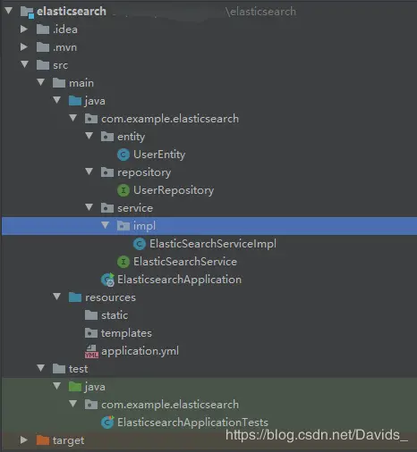Image resolution: width=417 pixels, height=452 pixels.
Task: Click the main folder icon
Action: coord(59,83)
